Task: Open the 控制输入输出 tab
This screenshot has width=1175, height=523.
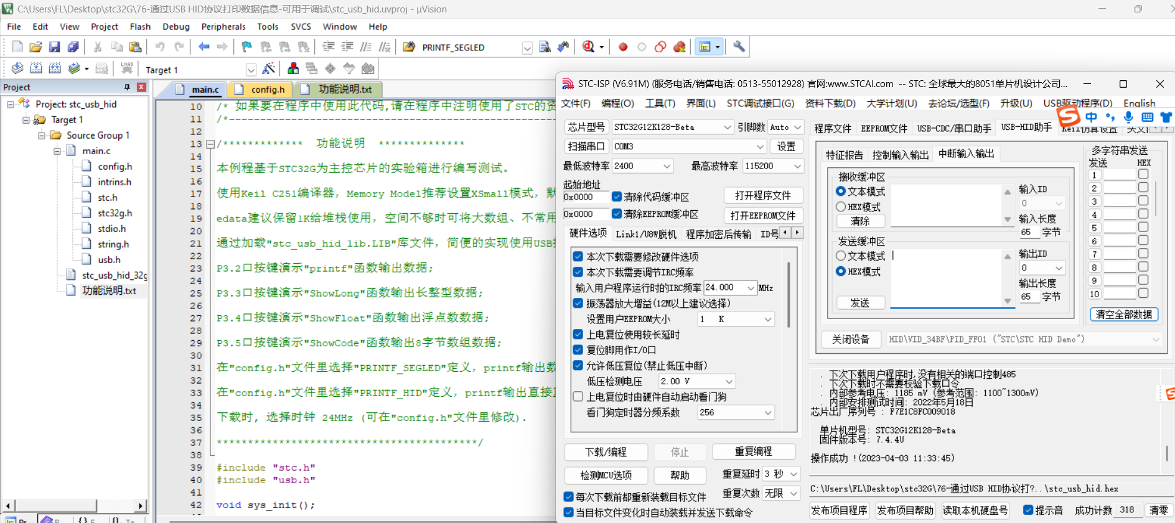Action: pyautogui.click(x=900, y=155)
